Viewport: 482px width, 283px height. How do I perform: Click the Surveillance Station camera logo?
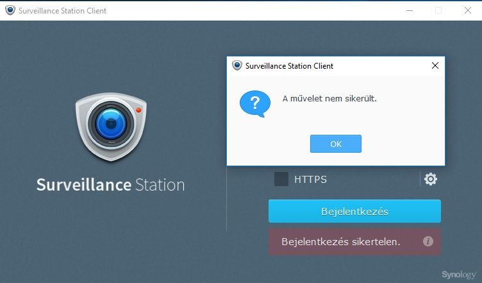click(x=111, y=126)
